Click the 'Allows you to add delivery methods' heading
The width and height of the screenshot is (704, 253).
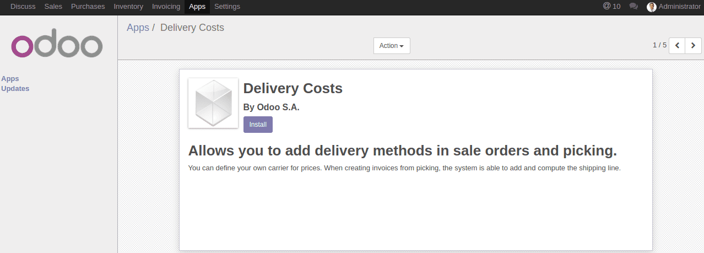pos(403,150)
